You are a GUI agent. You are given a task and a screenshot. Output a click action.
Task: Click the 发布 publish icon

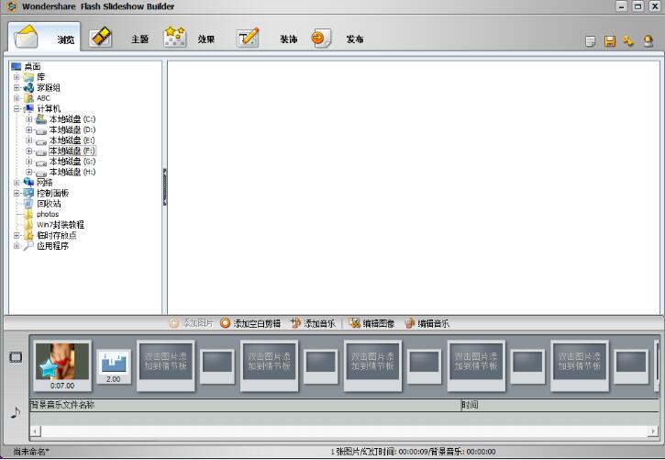coord(320,38)
